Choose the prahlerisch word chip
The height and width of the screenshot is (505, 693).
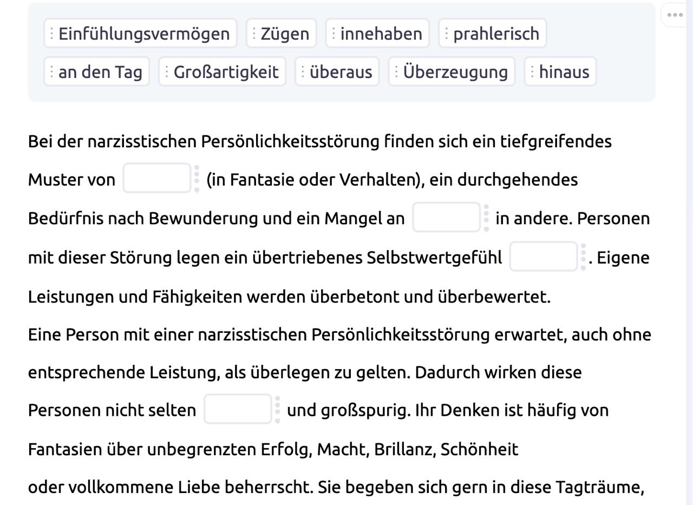493,34
